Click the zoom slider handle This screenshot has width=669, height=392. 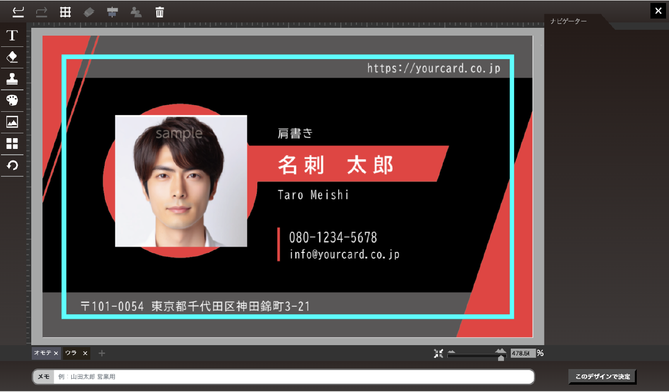tap(501, 357)
